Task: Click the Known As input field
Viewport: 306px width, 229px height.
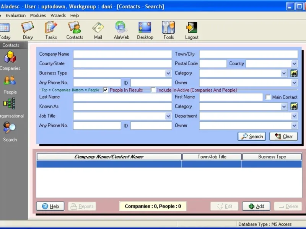Action: (122, 106)
